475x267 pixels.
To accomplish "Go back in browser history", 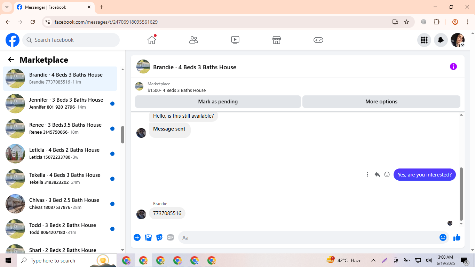I will [x=8, y=22].
